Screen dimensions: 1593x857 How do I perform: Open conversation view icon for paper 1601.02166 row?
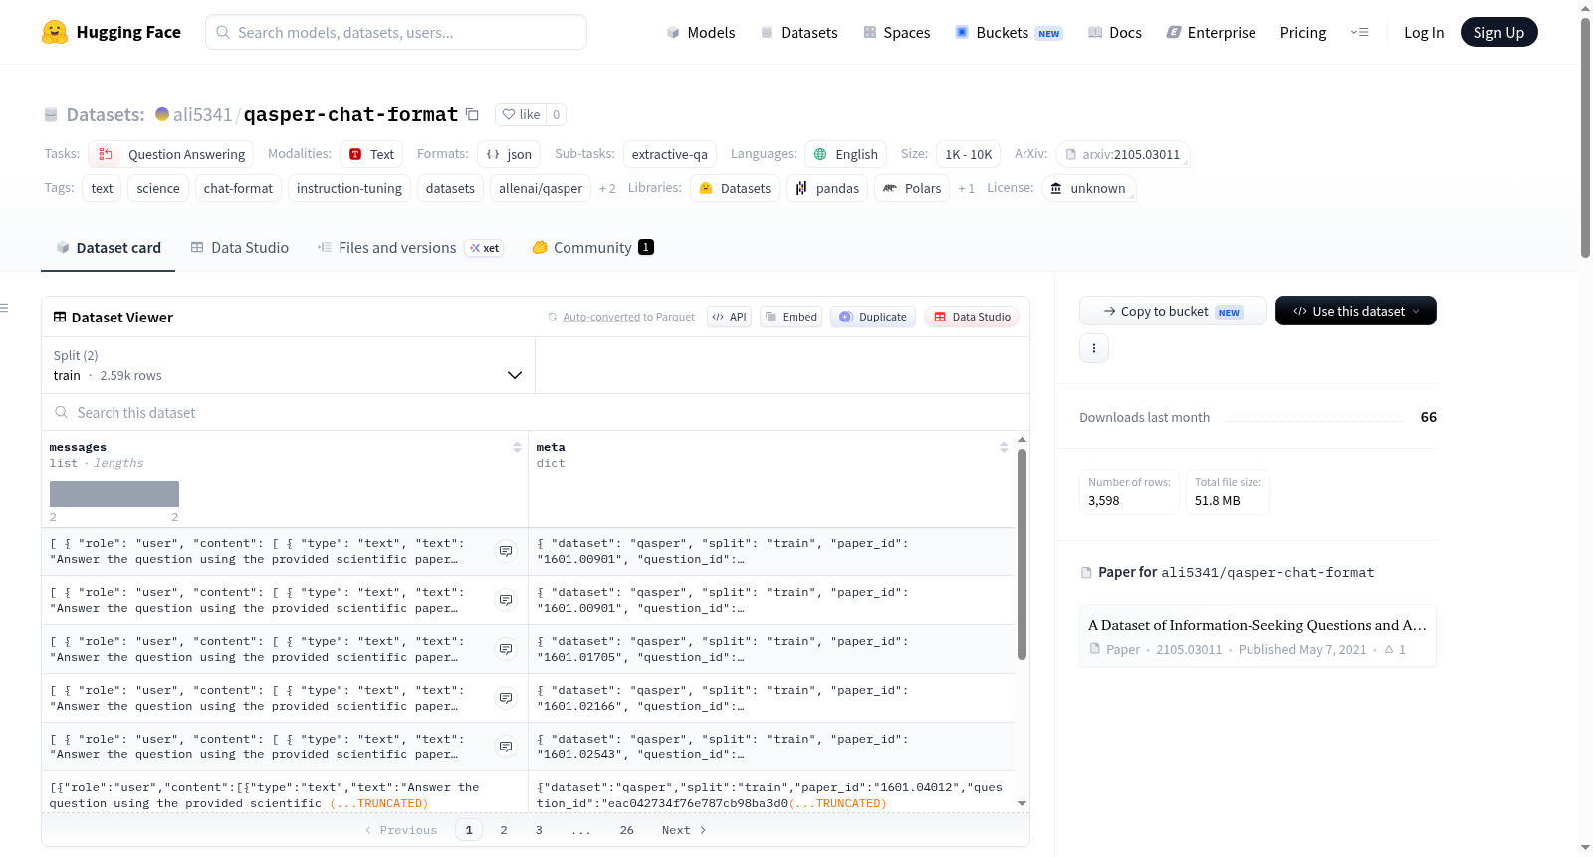click(x=506, y=698)
